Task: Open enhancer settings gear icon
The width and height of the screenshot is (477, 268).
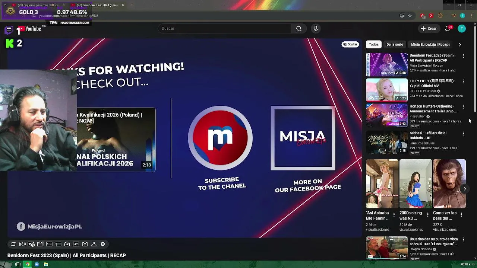Action: (103, 244)
